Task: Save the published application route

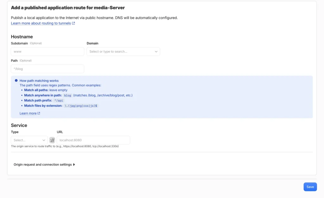Action: click(x=310, y=187)
